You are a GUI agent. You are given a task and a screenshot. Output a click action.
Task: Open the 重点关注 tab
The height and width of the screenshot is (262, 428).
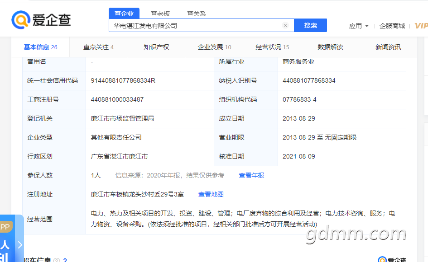click(99, 47)
